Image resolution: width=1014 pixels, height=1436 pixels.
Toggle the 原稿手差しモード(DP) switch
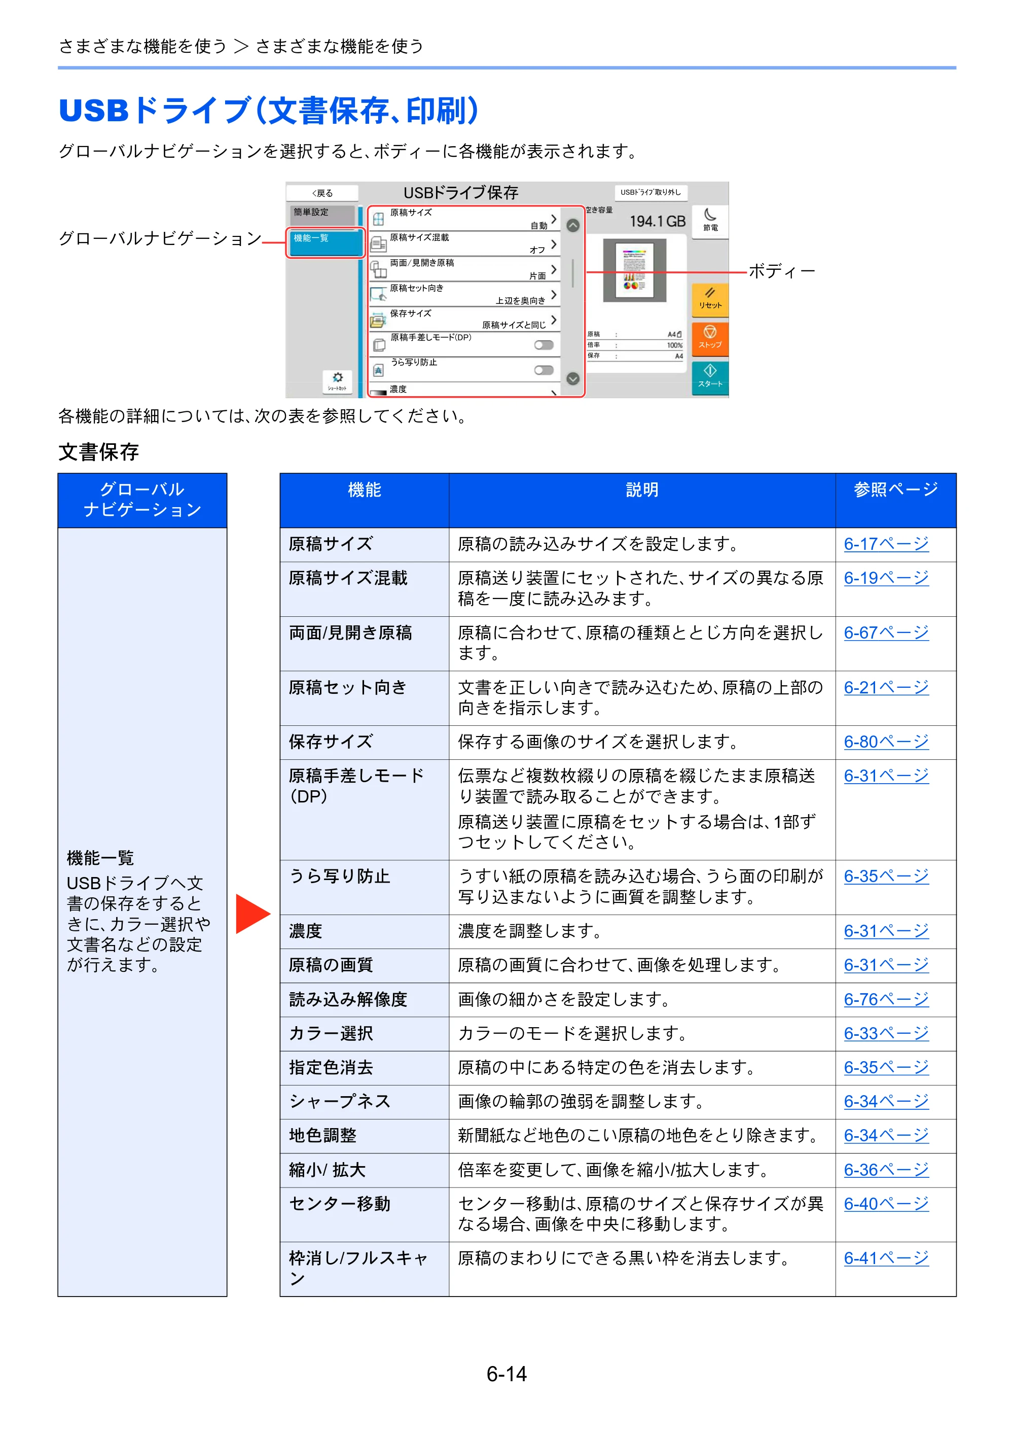click(x=544, y=345)
